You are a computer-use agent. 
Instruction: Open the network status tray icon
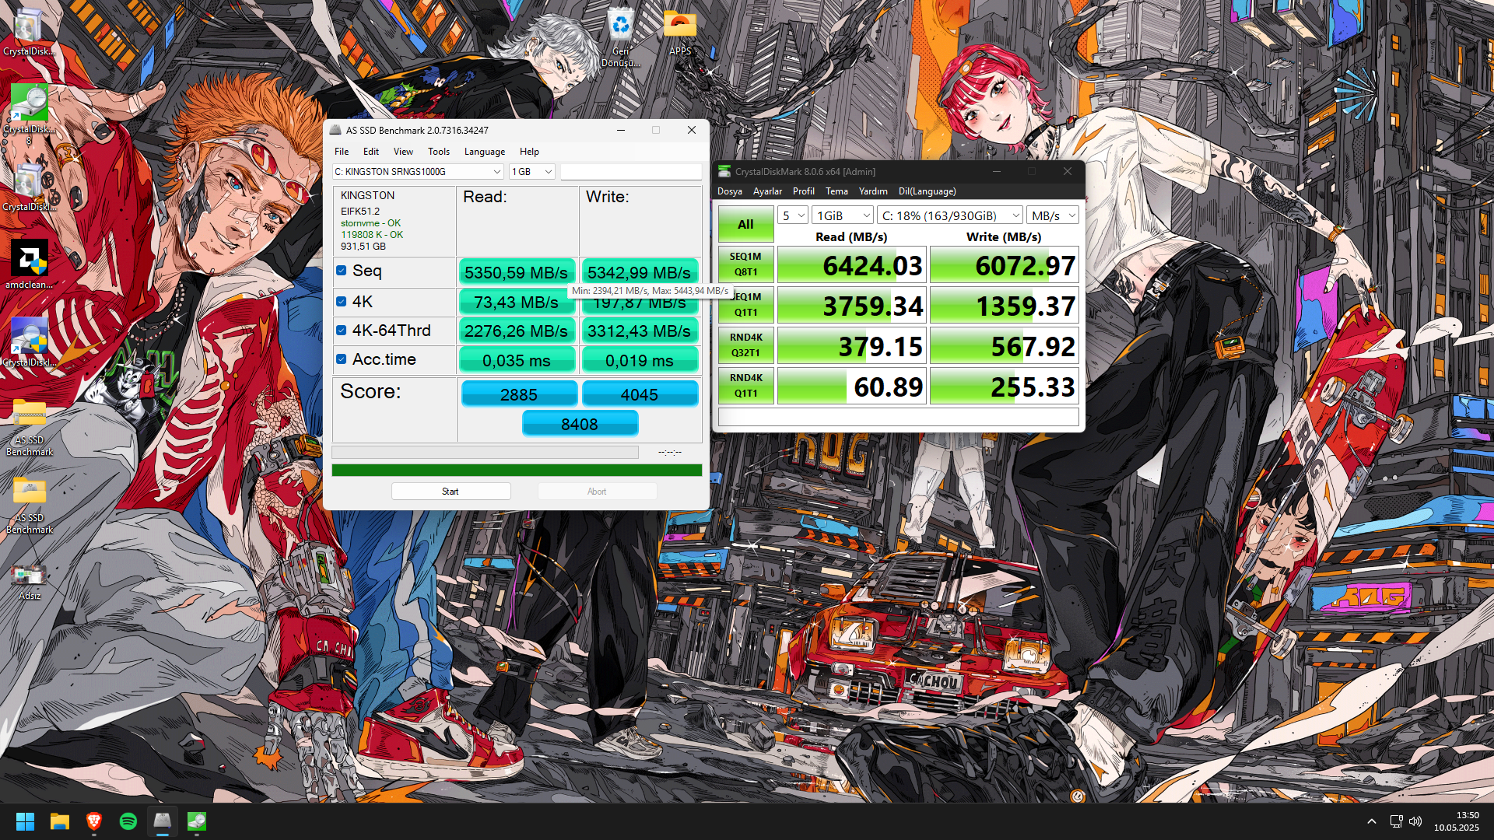[1396, 821]
